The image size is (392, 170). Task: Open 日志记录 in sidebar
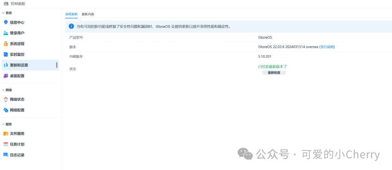[30, 155]
